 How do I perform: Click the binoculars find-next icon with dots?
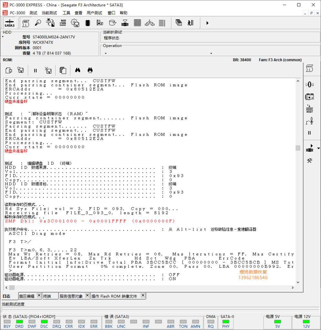(90, 70)
